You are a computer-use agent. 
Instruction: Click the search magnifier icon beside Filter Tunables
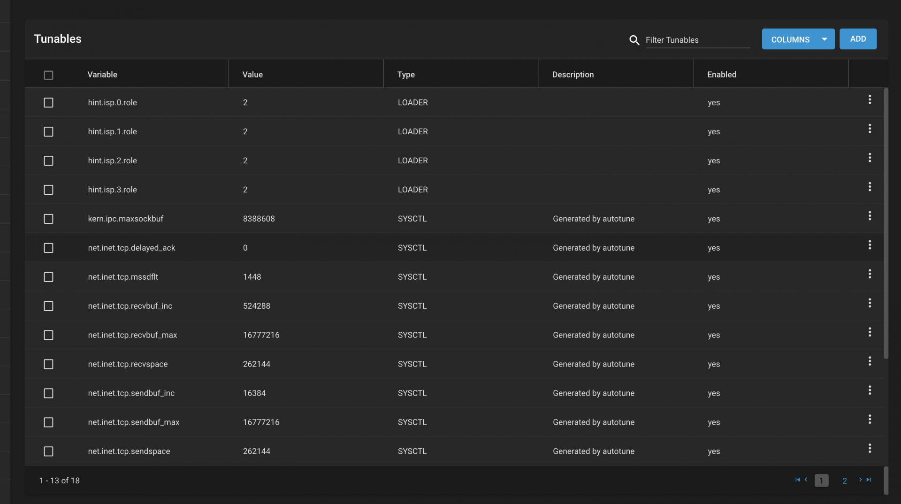pos(634,40)
